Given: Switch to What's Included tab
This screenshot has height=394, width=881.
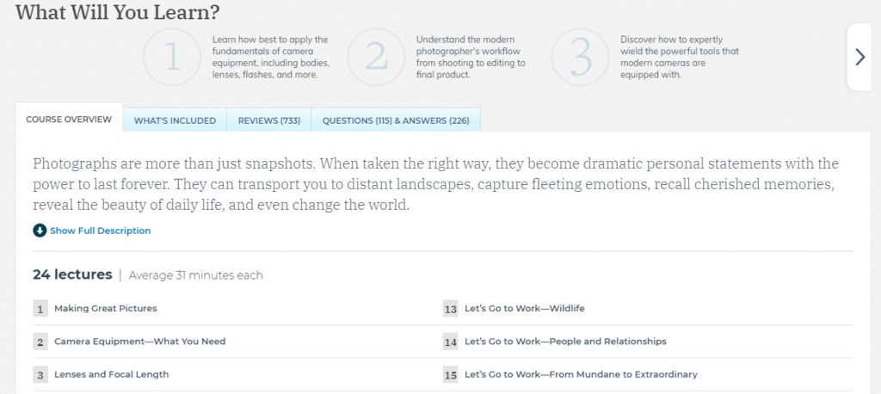Looking at the screenshot, I should click(175, 120).
